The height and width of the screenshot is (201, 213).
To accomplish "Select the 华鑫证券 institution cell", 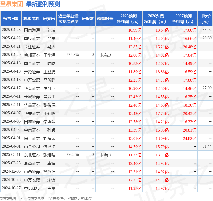I will pyautogui.click(x=32, y=105).
